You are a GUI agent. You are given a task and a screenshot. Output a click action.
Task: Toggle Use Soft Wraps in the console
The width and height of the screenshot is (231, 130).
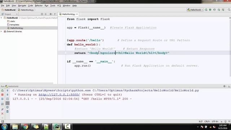click(x=8, y=99)
